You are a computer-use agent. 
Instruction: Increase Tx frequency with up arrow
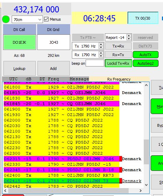coord(101,44)
